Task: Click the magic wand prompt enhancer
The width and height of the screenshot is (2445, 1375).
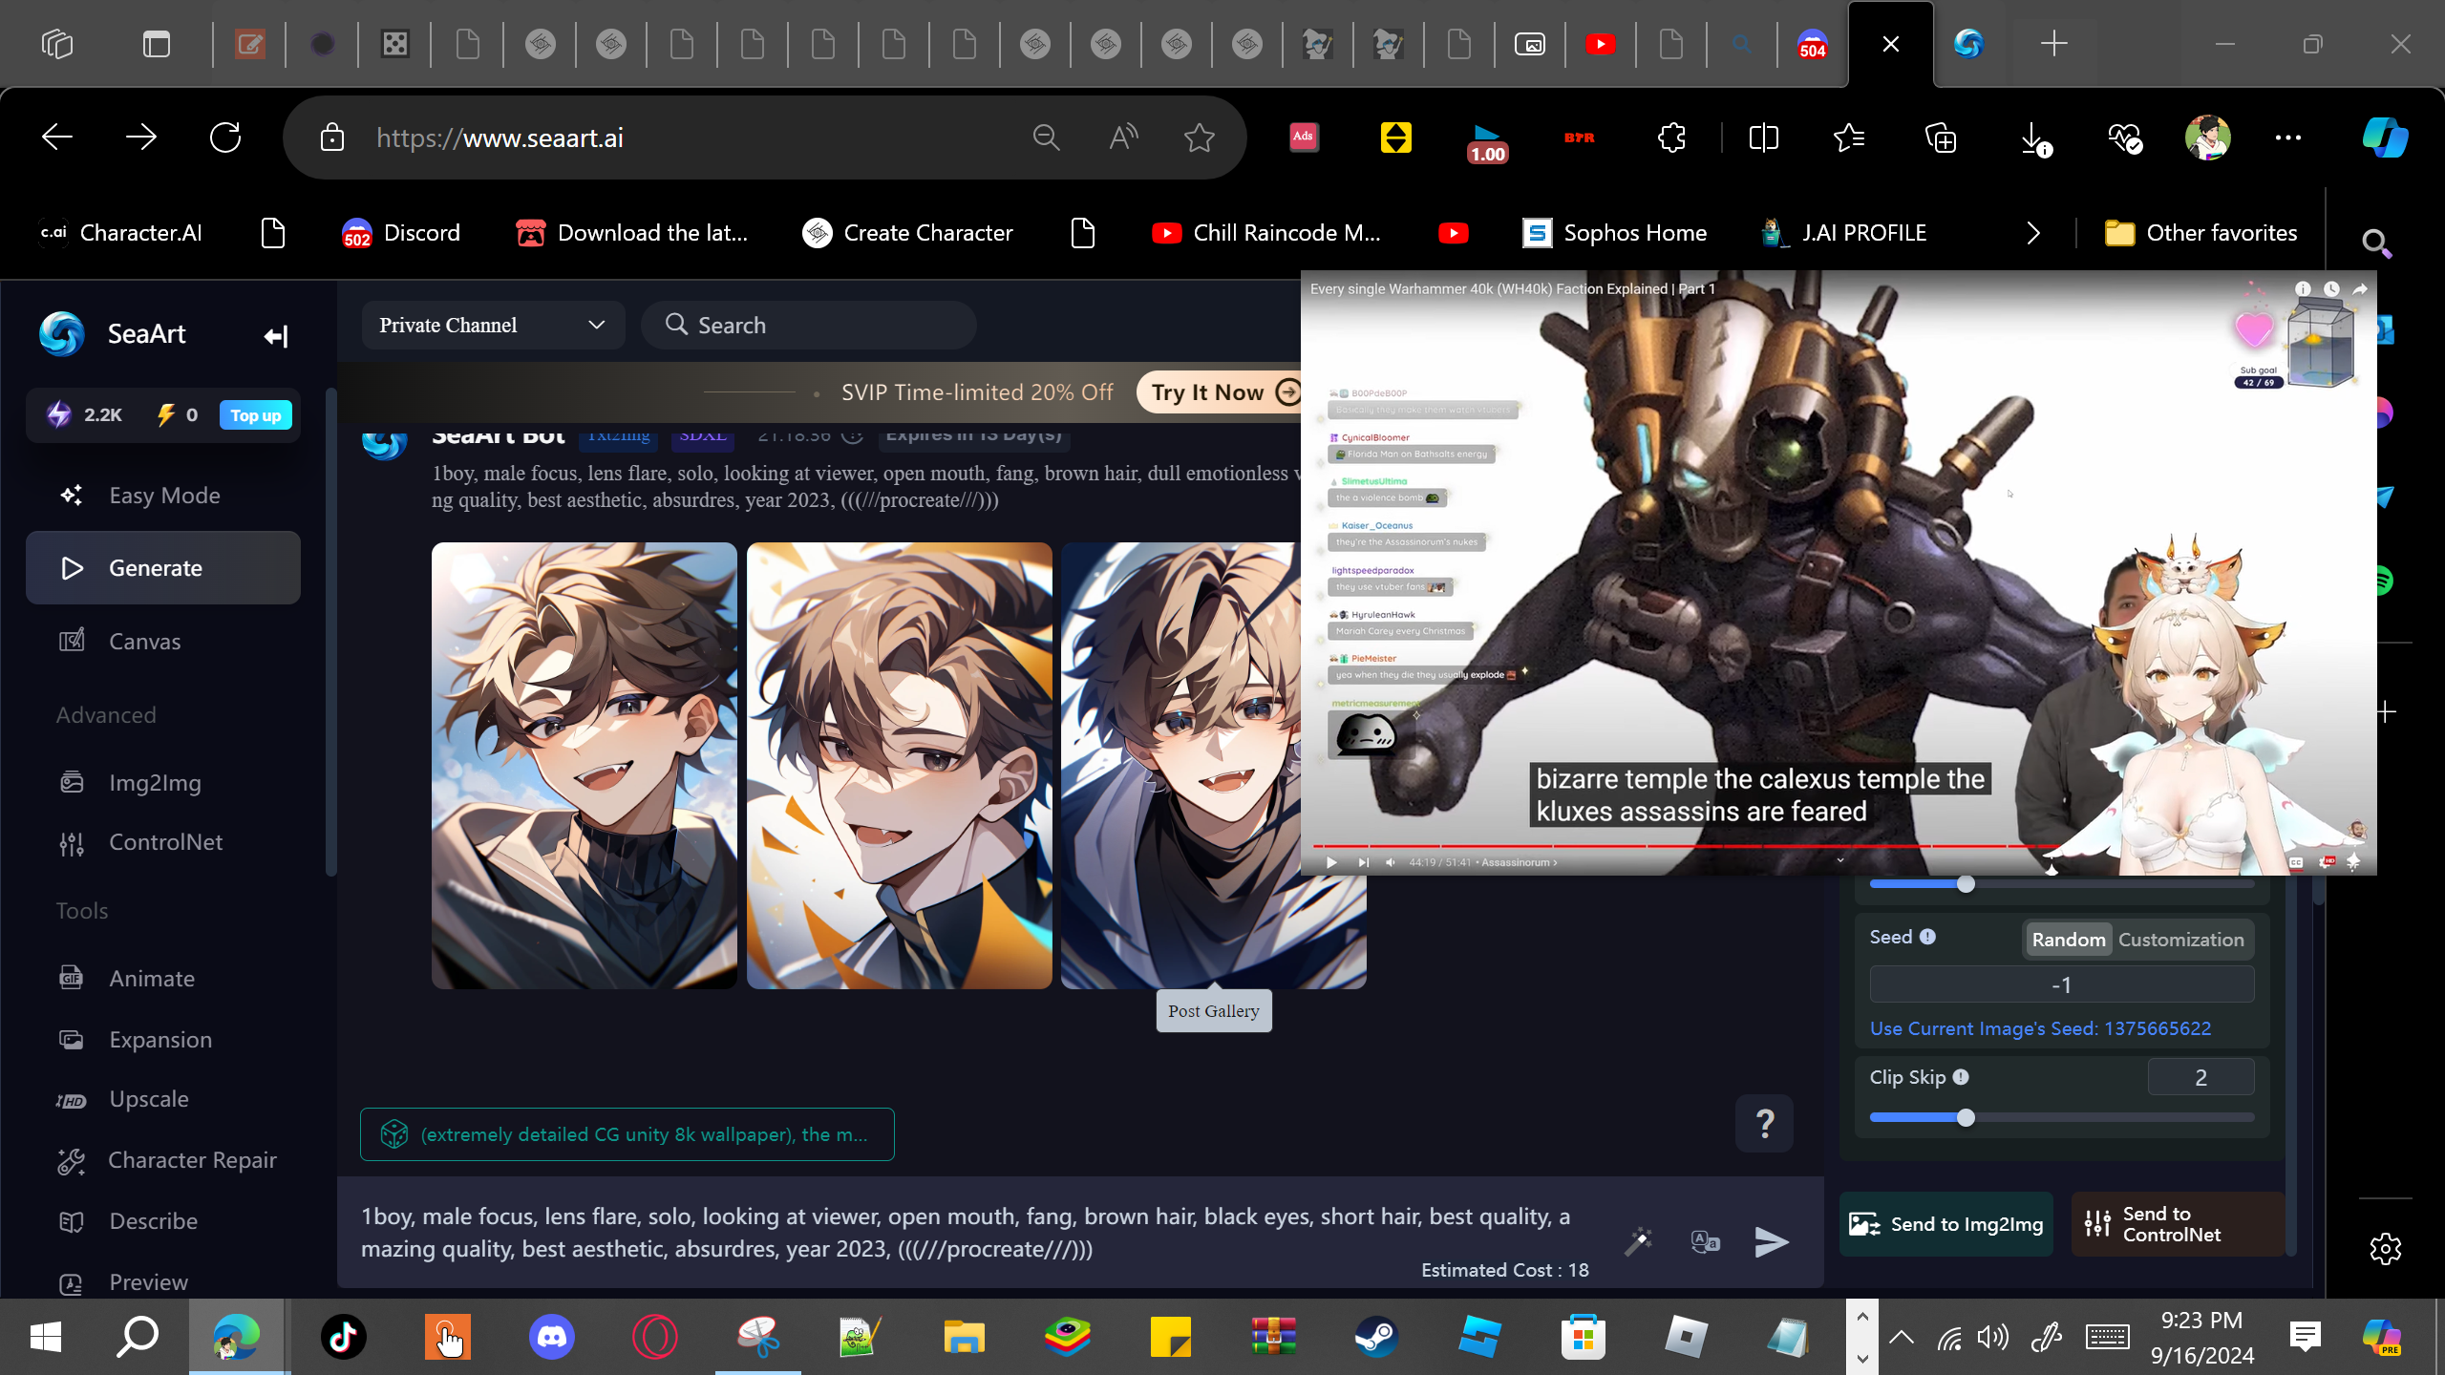Action: [1639, 1241]
